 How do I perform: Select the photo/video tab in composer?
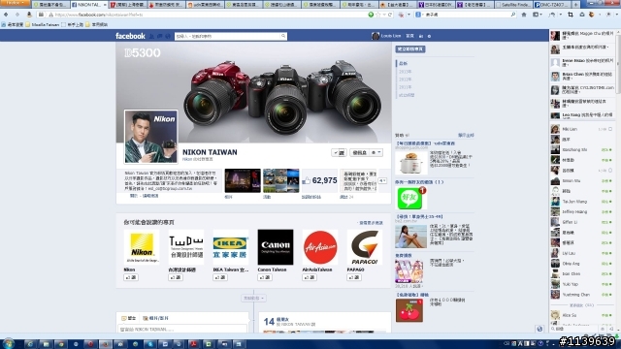pyautogui.click(x=155, y=318)
